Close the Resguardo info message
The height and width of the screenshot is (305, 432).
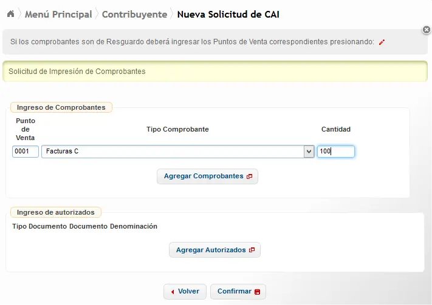(426, 30)
